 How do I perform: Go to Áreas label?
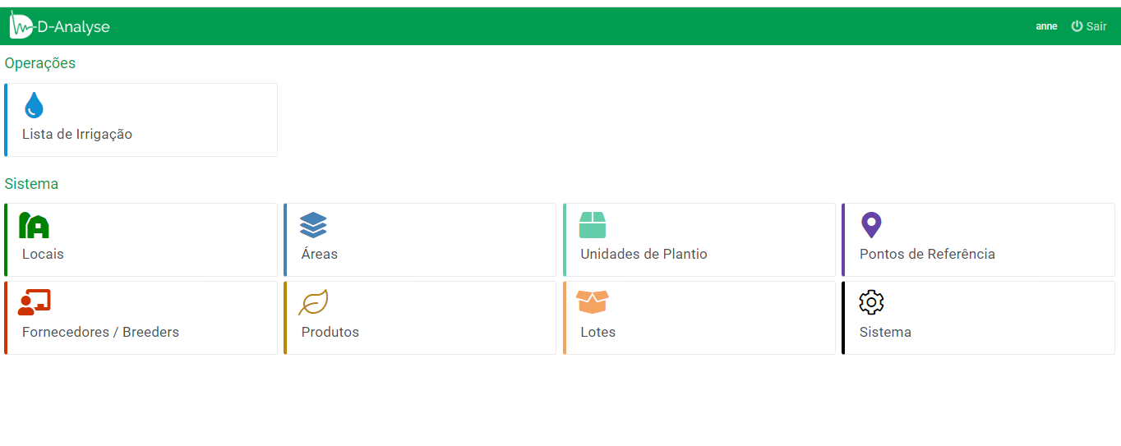(x=320, y=254)
